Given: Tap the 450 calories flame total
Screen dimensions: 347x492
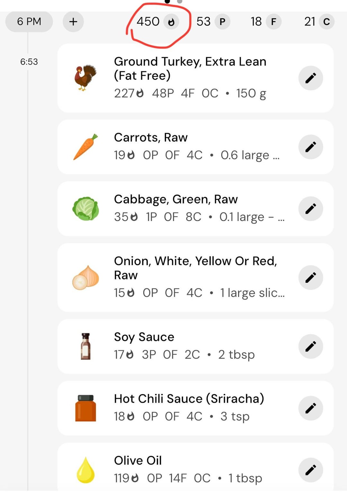Looking at the screenshot, I should (157, 22).
